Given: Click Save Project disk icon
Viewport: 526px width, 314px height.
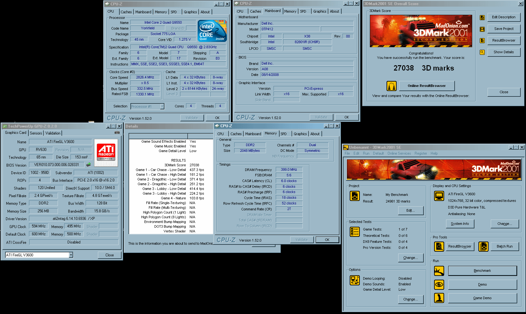Looking at the screenshot, I should pyautogui.click(x=482, y=29).
